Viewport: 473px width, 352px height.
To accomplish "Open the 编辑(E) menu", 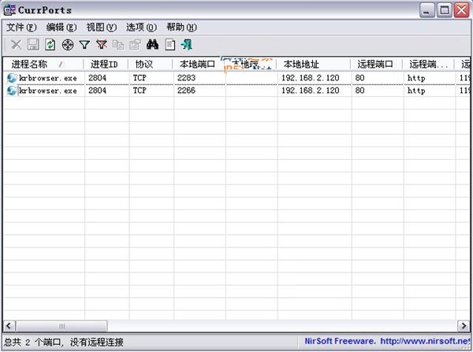I will [x=61, y=28].
